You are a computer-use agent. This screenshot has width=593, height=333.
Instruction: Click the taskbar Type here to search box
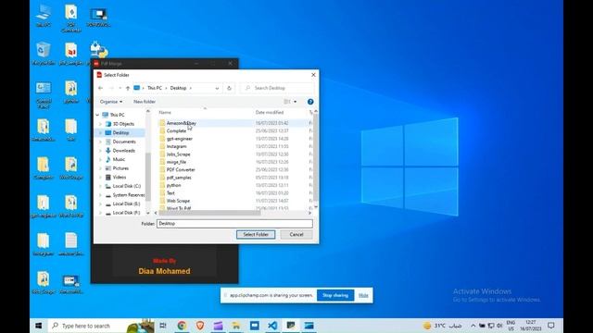pyautogui.click(x=101, y=326)
